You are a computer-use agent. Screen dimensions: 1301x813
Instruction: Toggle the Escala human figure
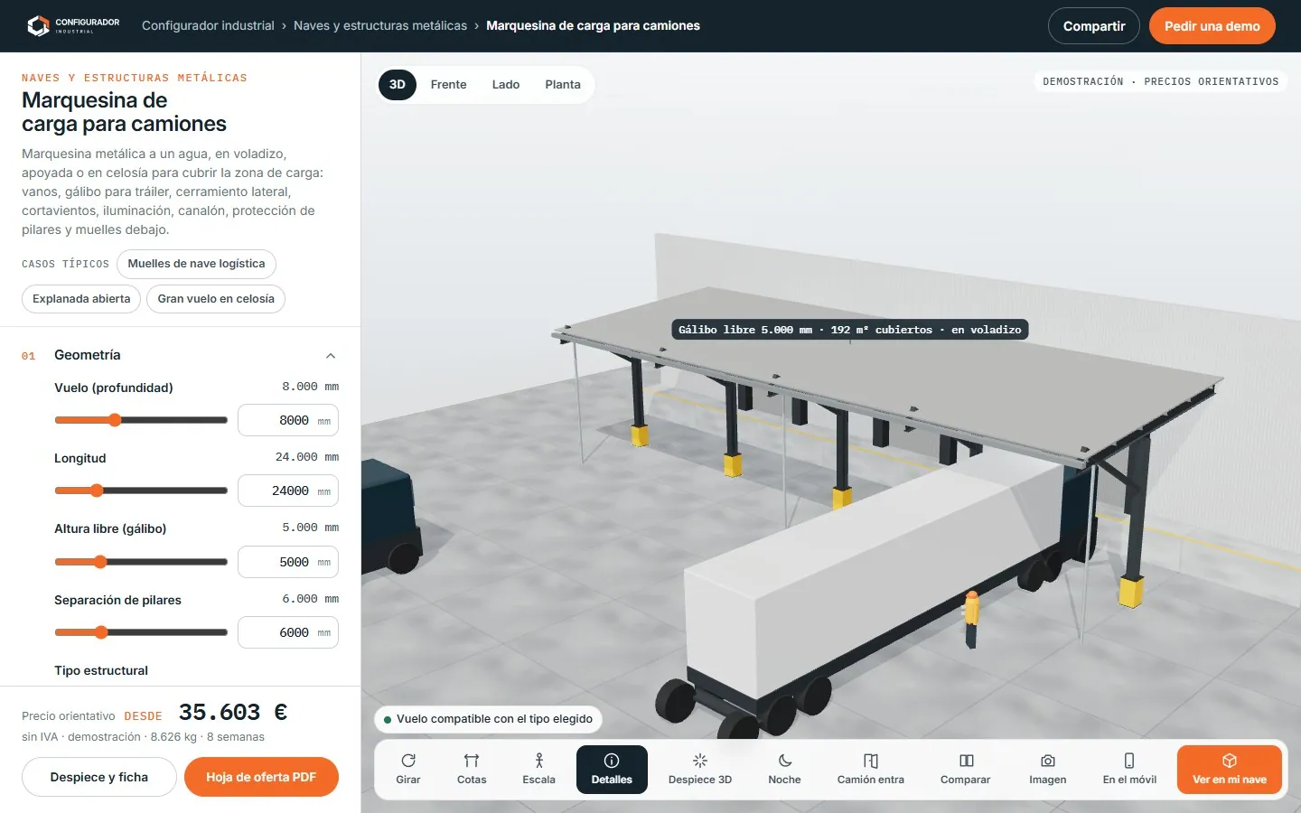538,770
